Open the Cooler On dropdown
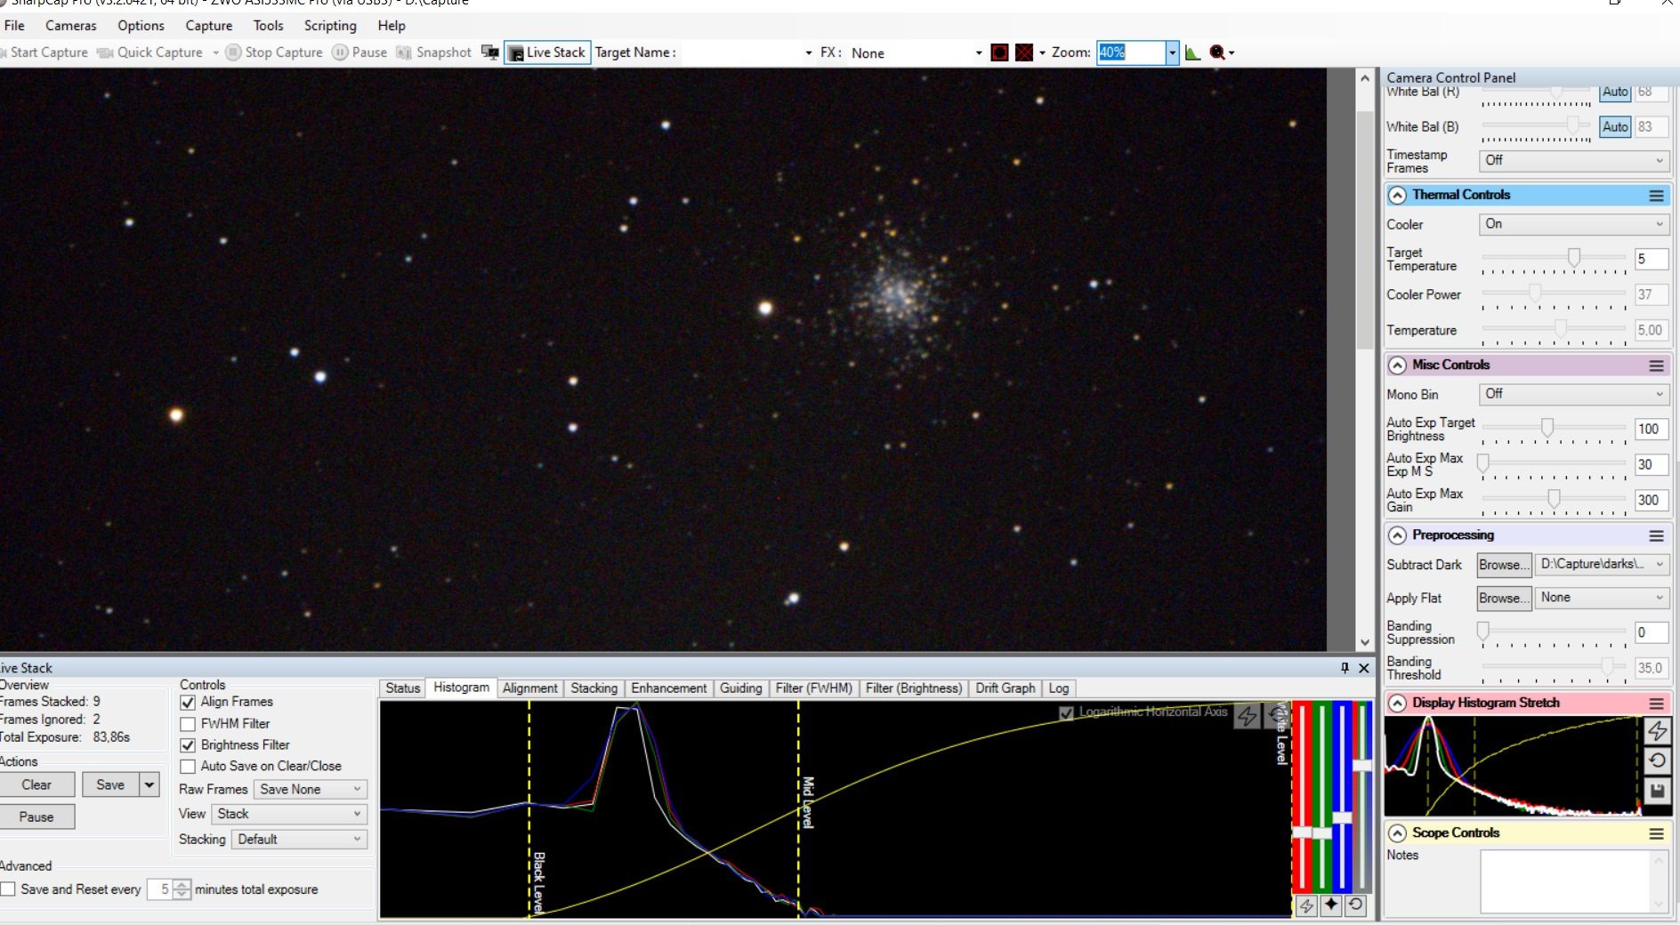1680x925 pixels. pos(1573,224)
